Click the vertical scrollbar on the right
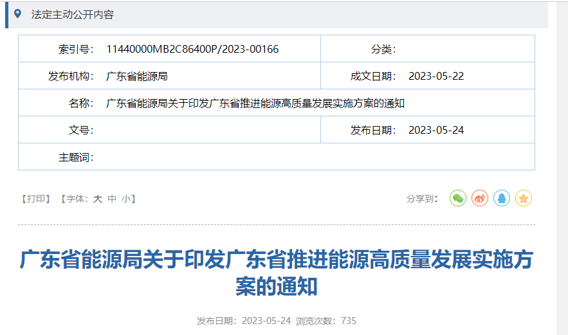Viewport: 568px width, 335px height. pos(562,167)
